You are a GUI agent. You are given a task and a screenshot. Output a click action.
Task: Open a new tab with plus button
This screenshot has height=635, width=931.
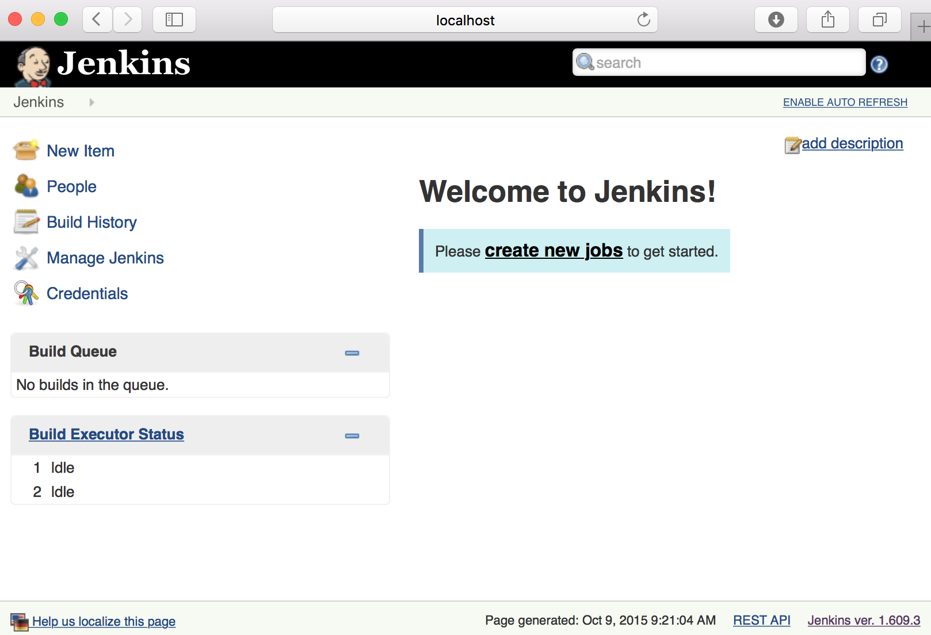click(922, 26)
